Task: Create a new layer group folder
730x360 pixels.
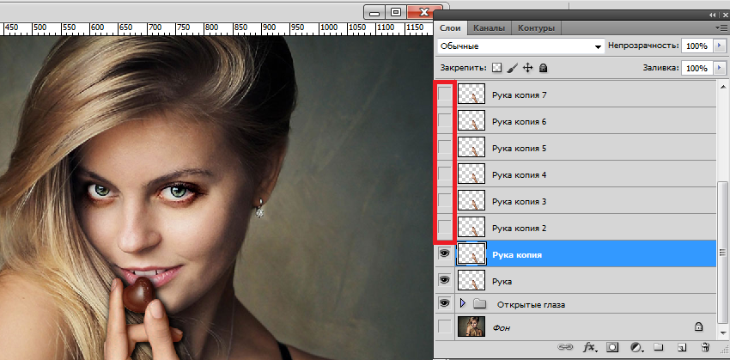Action: coord(657,348)
